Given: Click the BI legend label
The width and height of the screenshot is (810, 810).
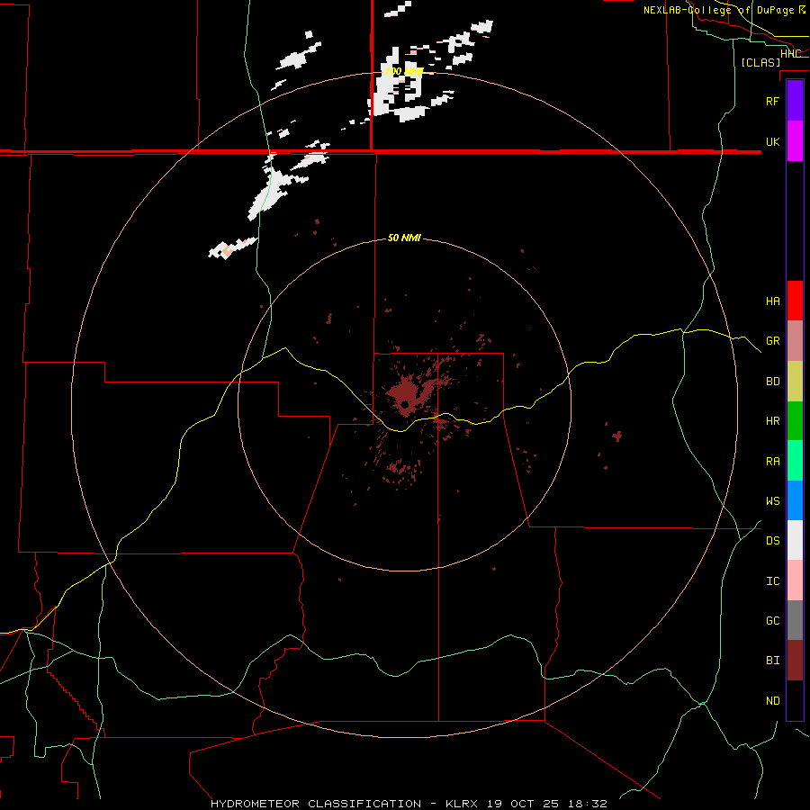Looking at the screenshot, I should coord(772,661).
